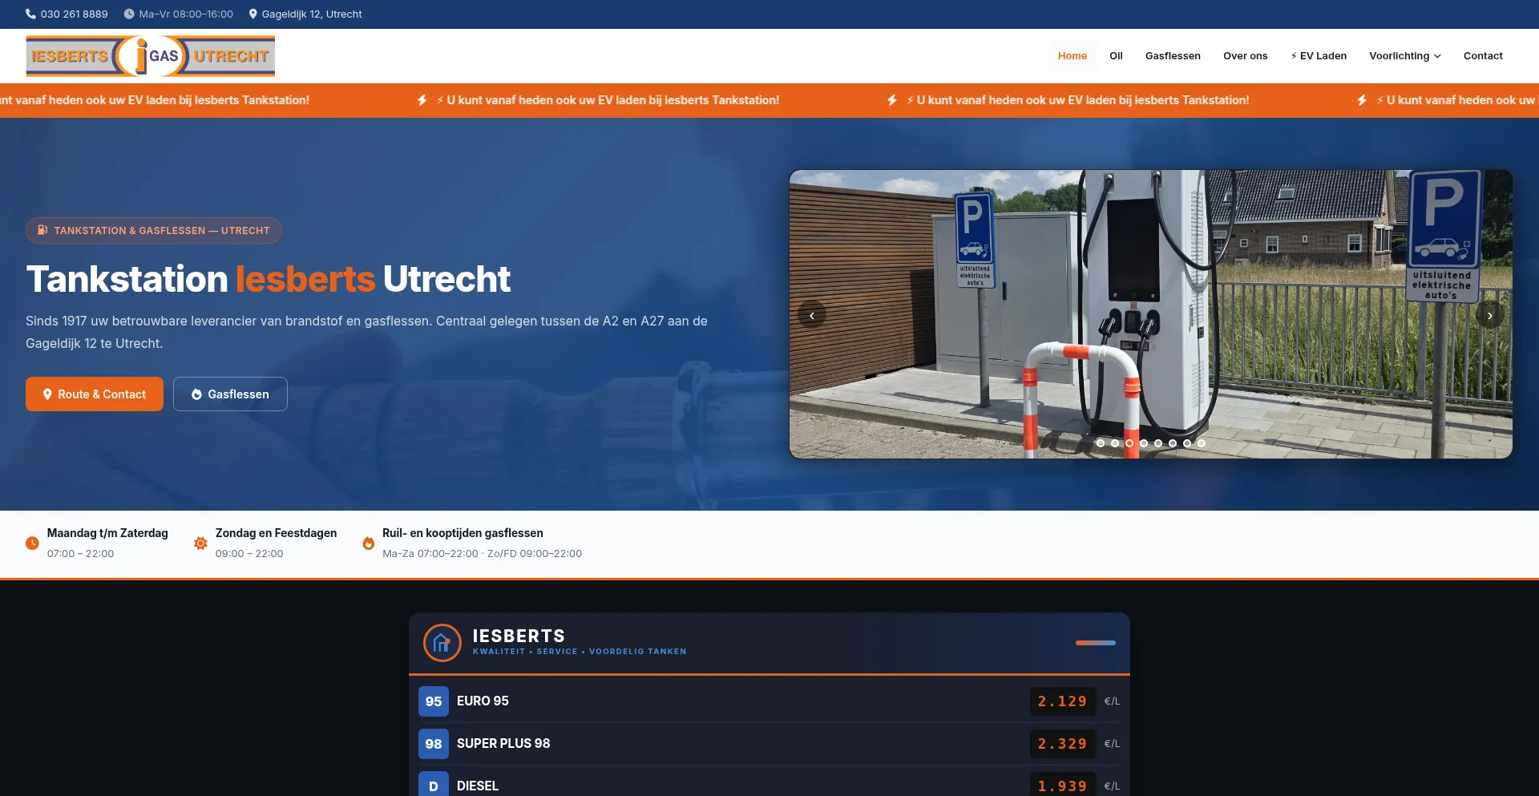Click the flame icon on the Gasflessen hero button
1539x796 pixels.
click(196, 394)
